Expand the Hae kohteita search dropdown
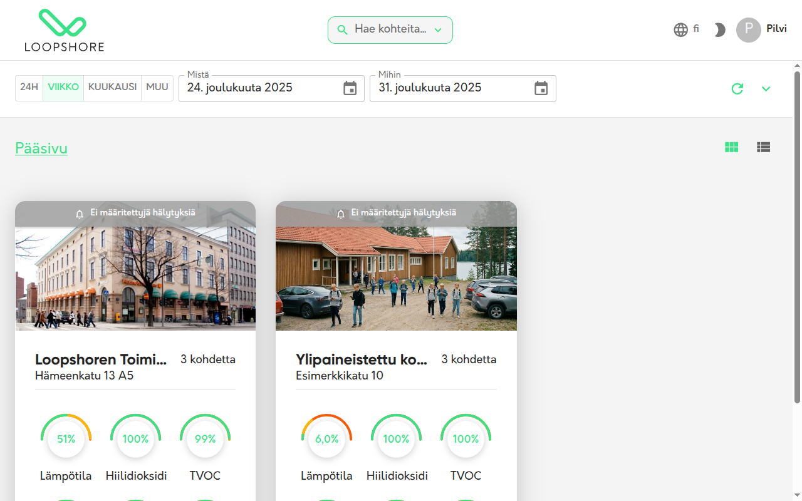802x501 pixels. (438, 30)
